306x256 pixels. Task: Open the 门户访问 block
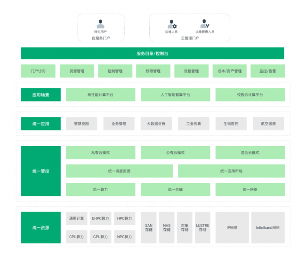click(x=38, y=71)
